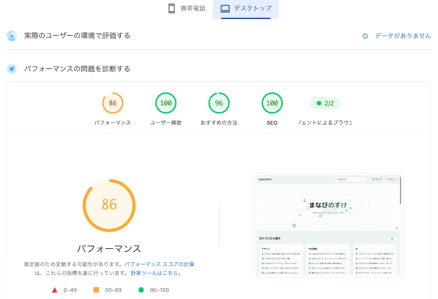Click the mobile phone icon
Viewport: 438px width, 299px height.
pyautogui.click(x=172, y=8)
